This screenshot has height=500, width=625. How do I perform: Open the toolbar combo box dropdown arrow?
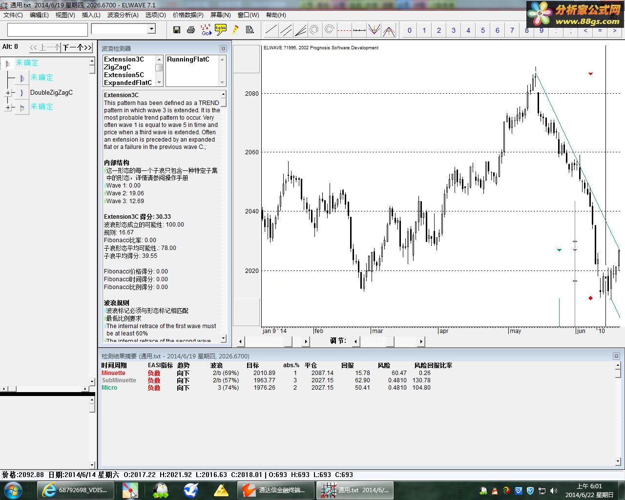151,29
